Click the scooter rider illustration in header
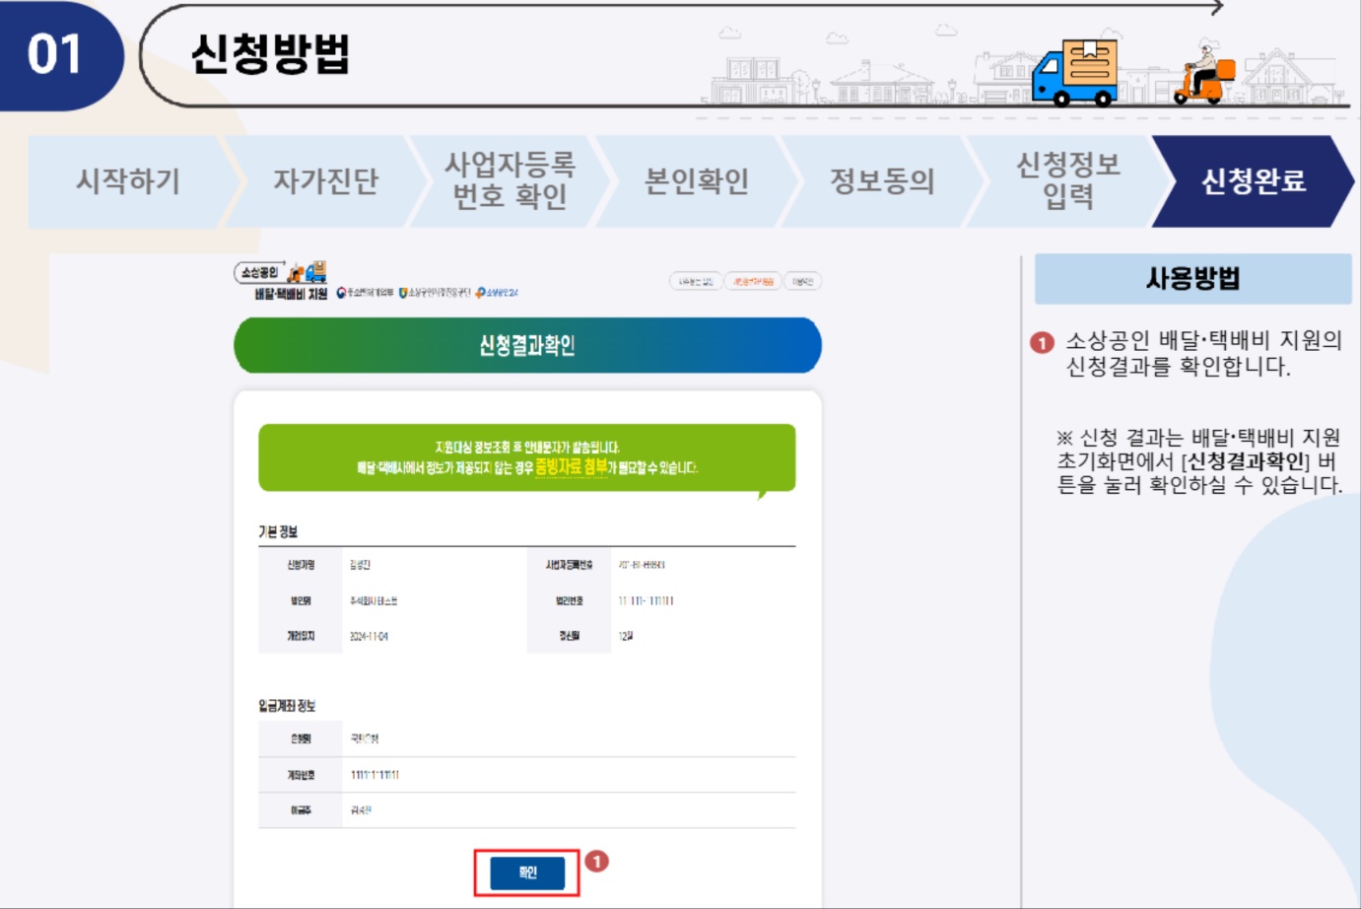The width and height of the screenshot is (1361, 909). point(1203,72)
